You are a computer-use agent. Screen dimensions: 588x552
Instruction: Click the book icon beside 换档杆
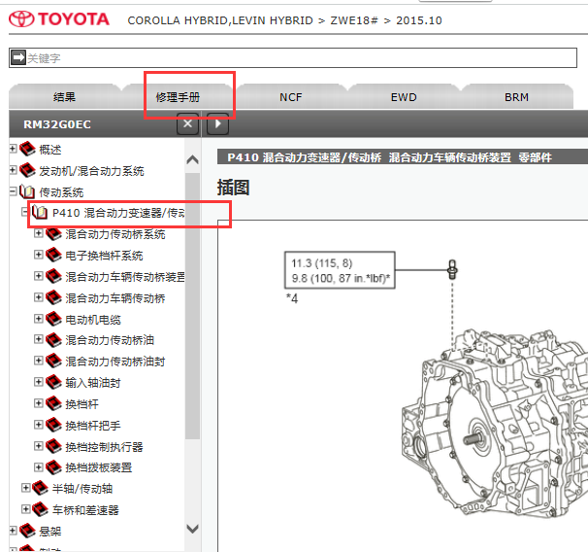pyautogui.click(x=53, y=403)
